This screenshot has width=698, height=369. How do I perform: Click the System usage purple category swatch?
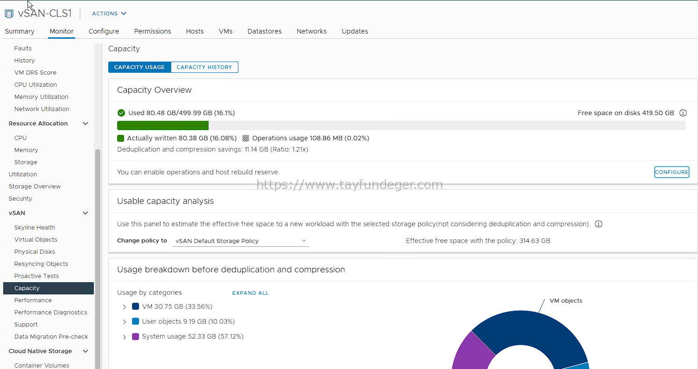tap(135, 336)
